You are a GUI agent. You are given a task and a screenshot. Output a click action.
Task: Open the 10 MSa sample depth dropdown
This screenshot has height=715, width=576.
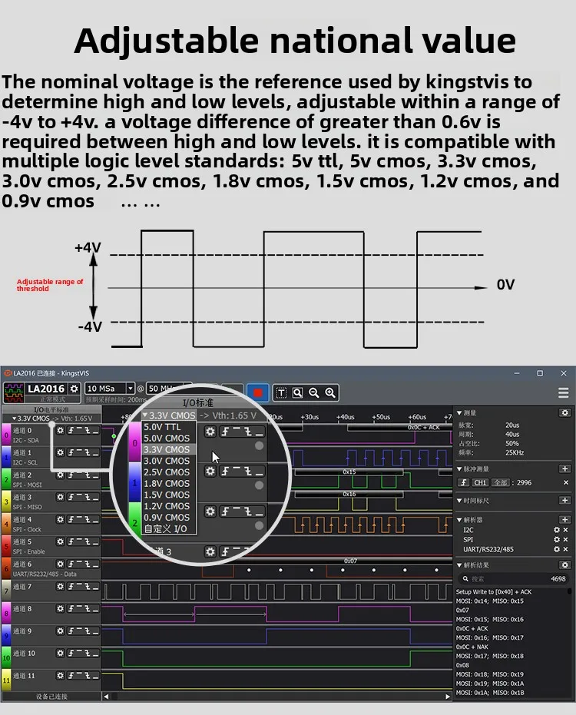click(131, 389)
